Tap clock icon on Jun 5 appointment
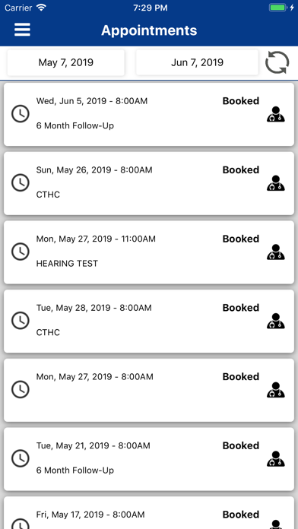The width and height of the screenshot is (298, 529). pyautogui.click(x=21, y=114)
